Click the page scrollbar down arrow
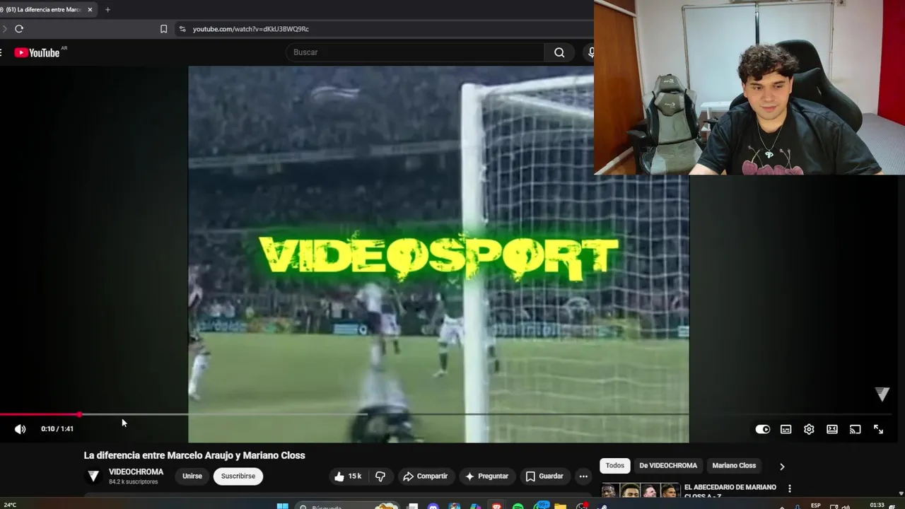This screenshot has width=905, height=509. click(x=901, y=493)
